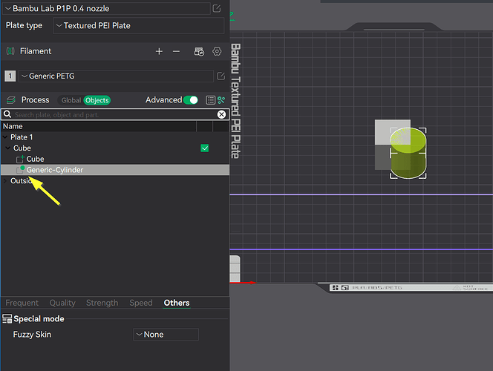This screenshot has width=493, height=371.
Task: Open the Generic PETG filament dropdown
Action: point(116,76)
